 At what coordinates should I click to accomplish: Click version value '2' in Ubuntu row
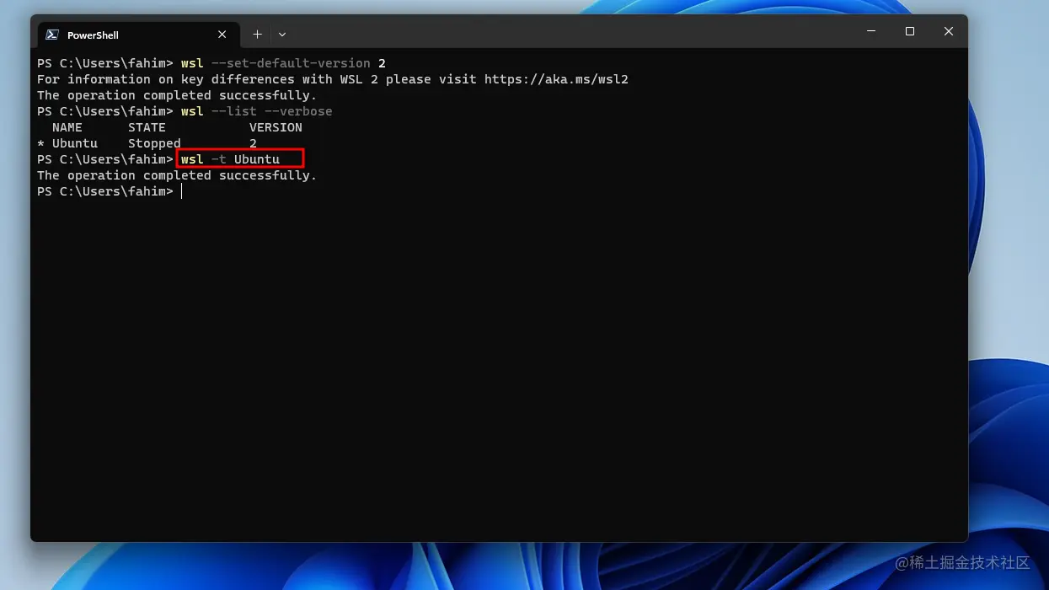(x=253, y=143)
